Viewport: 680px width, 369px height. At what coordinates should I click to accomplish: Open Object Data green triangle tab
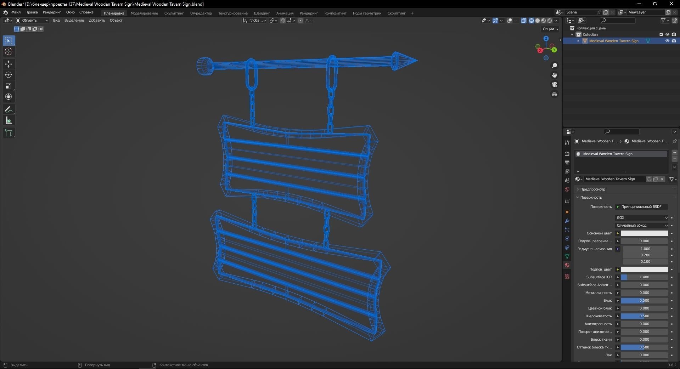567,256
